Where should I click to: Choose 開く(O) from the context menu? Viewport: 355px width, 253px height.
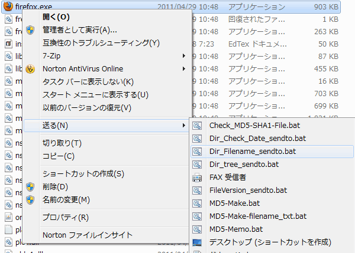click(56, 17)
